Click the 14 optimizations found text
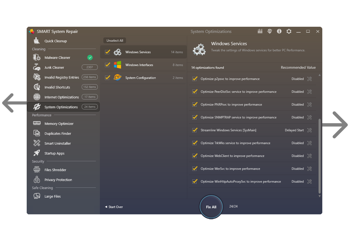Image resolution: width=349 pixels, height=246 pixels. click(x=207, y=68)
